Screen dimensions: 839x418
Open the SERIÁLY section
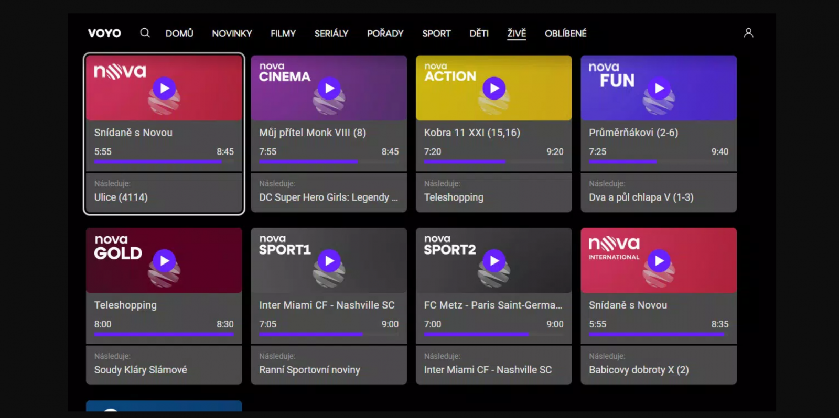point(331,33)
